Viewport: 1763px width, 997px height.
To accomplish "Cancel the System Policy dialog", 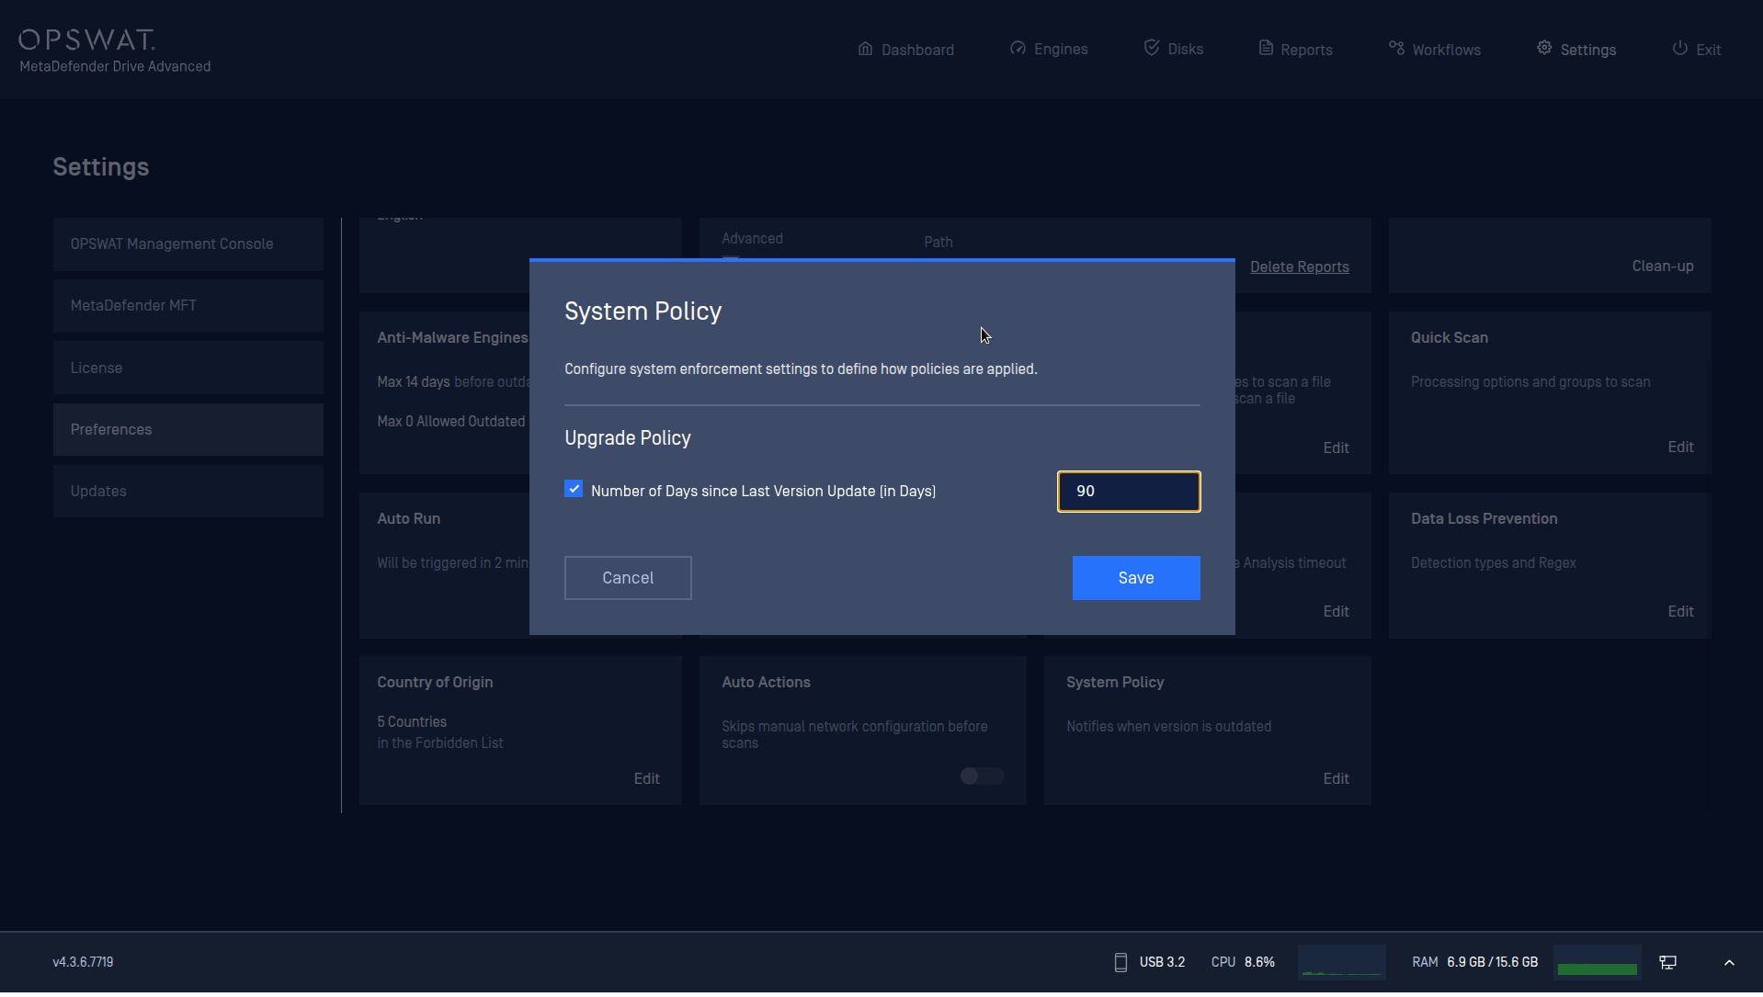I will pos(628,578).
